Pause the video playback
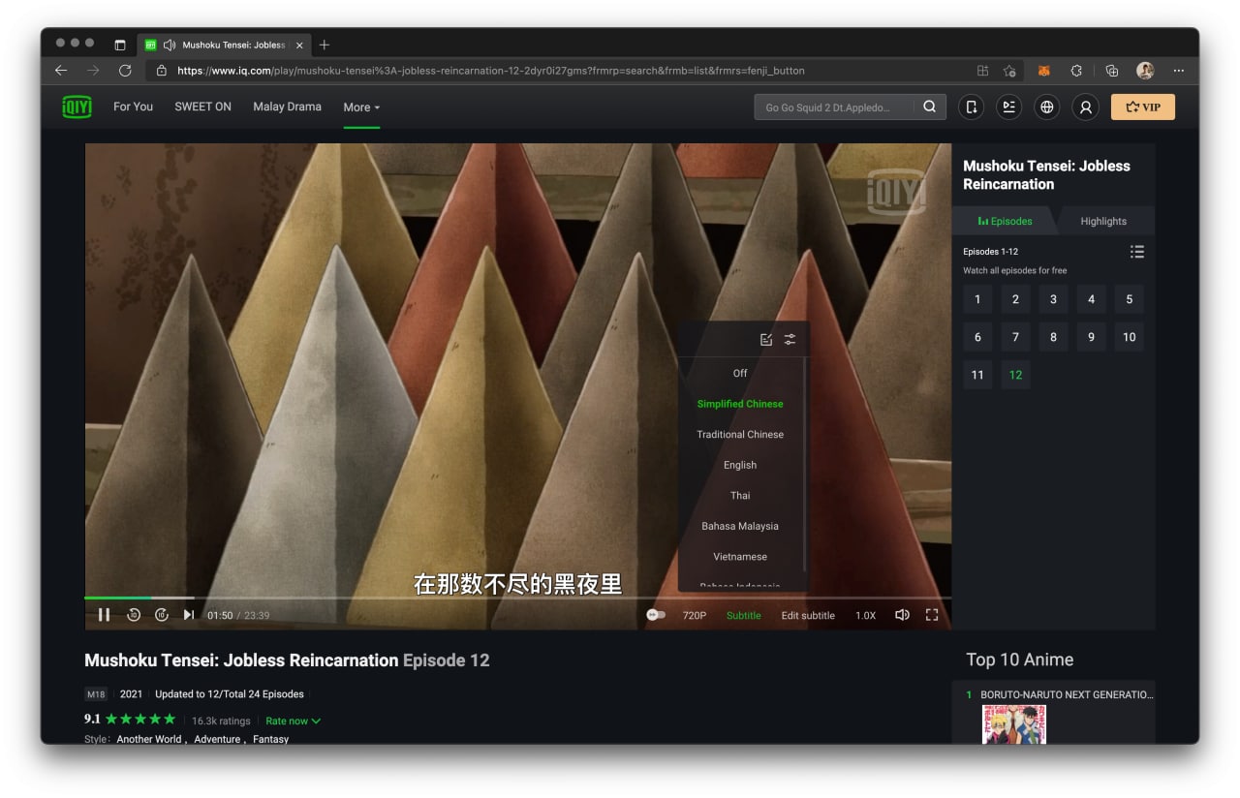This screenshot has height=798, width=1240. (x=104, y=615)
